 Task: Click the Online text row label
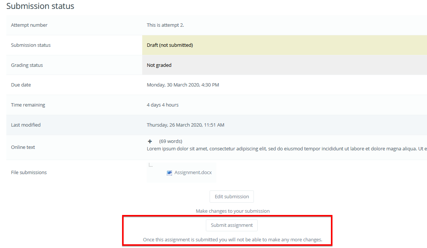[x=23, y=147]
